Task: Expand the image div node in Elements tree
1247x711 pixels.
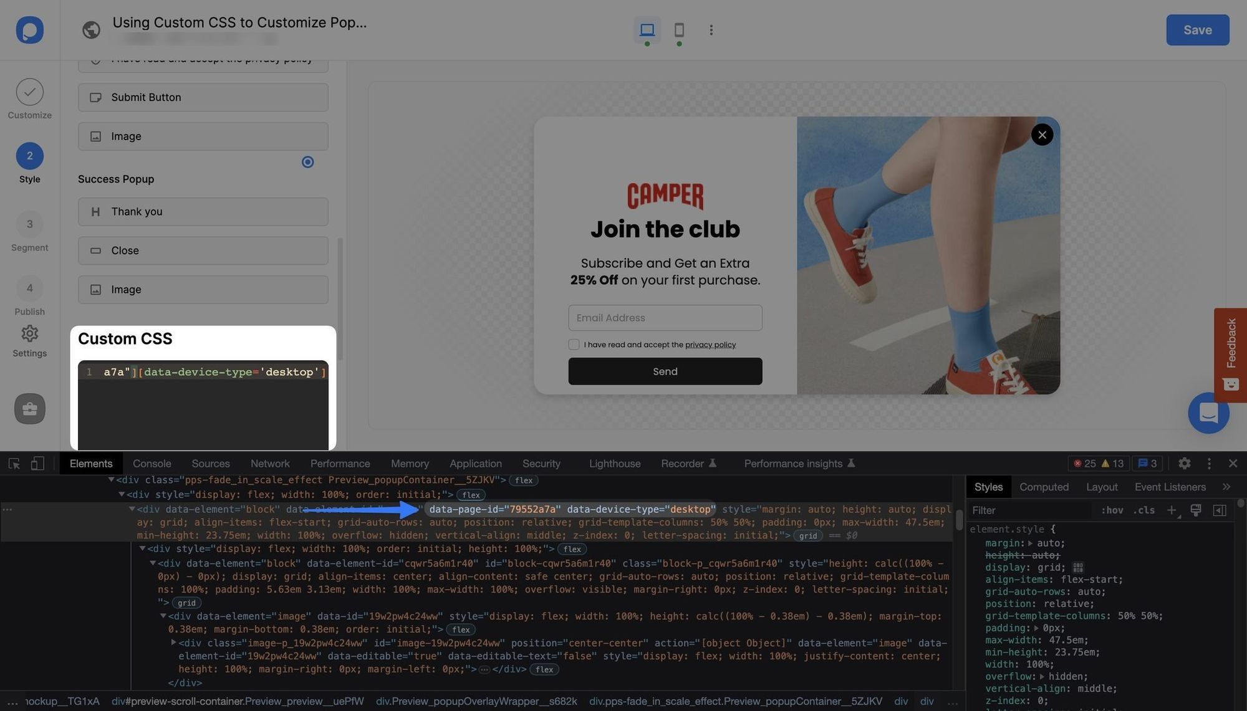Action: tap(173, 642)
